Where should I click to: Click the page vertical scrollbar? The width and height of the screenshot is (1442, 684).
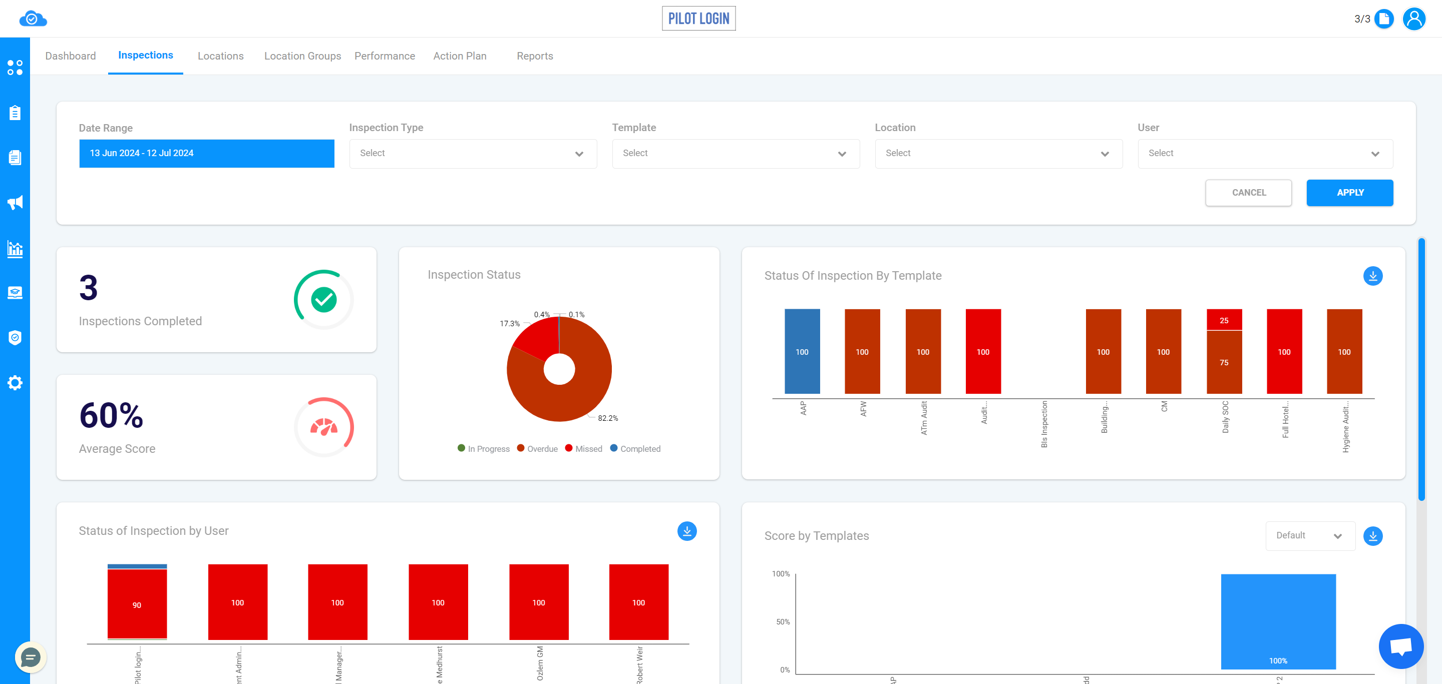tap(1421, 369)
